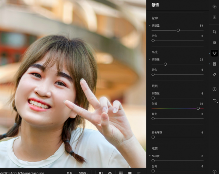Open the help question mark icon

click(214, 171)
